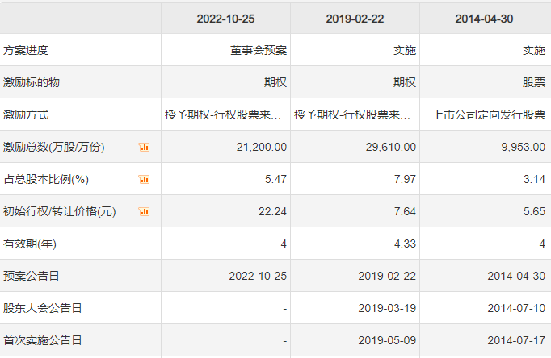Click the 有效期(年) row label
Image resolution: width=551 pixels, height=358 pixels.
[x=30, y=244]
